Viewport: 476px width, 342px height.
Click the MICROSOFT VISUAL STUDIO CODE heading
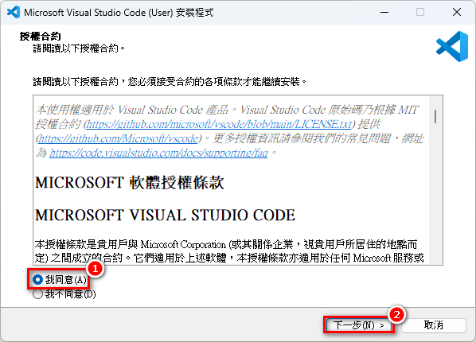coord(165,216)
